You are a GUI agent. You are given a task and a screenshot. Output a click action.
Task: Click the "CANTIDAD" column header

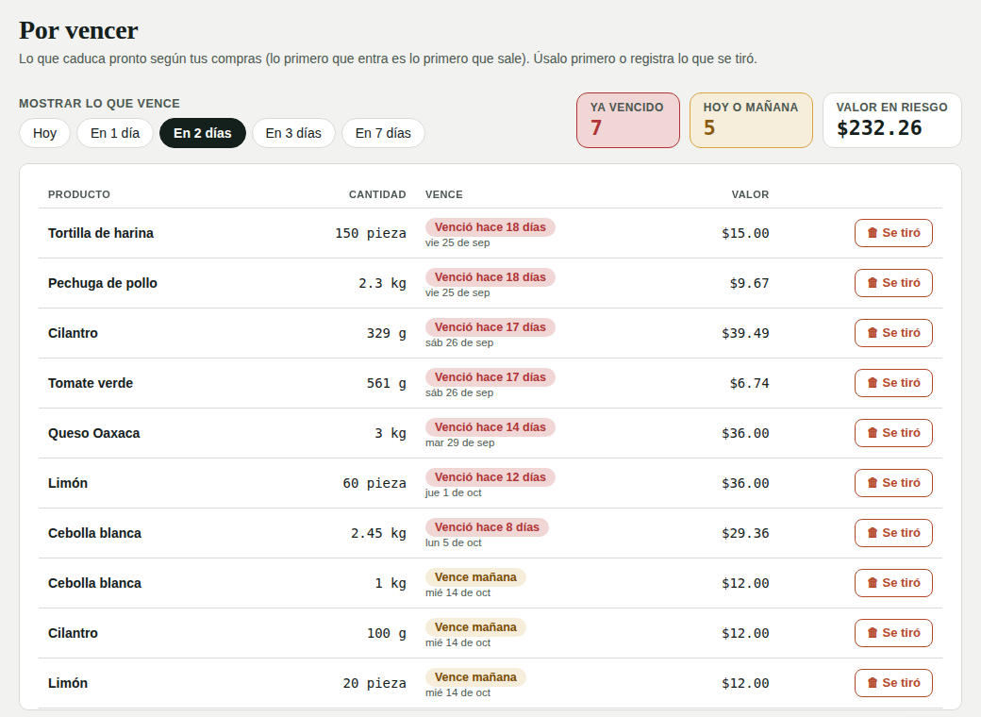point(377,194)
